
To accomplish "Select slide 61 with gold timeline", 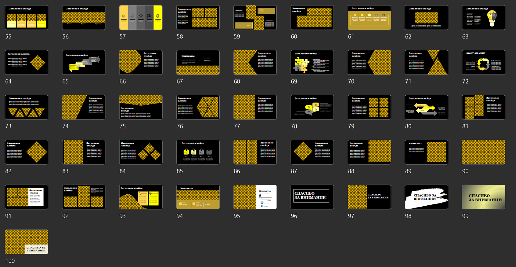I will (369, 17).
